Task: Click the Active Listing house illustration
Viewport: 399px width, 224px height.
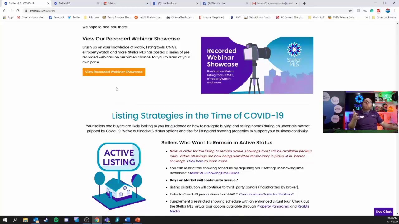Action: (119, 176)
